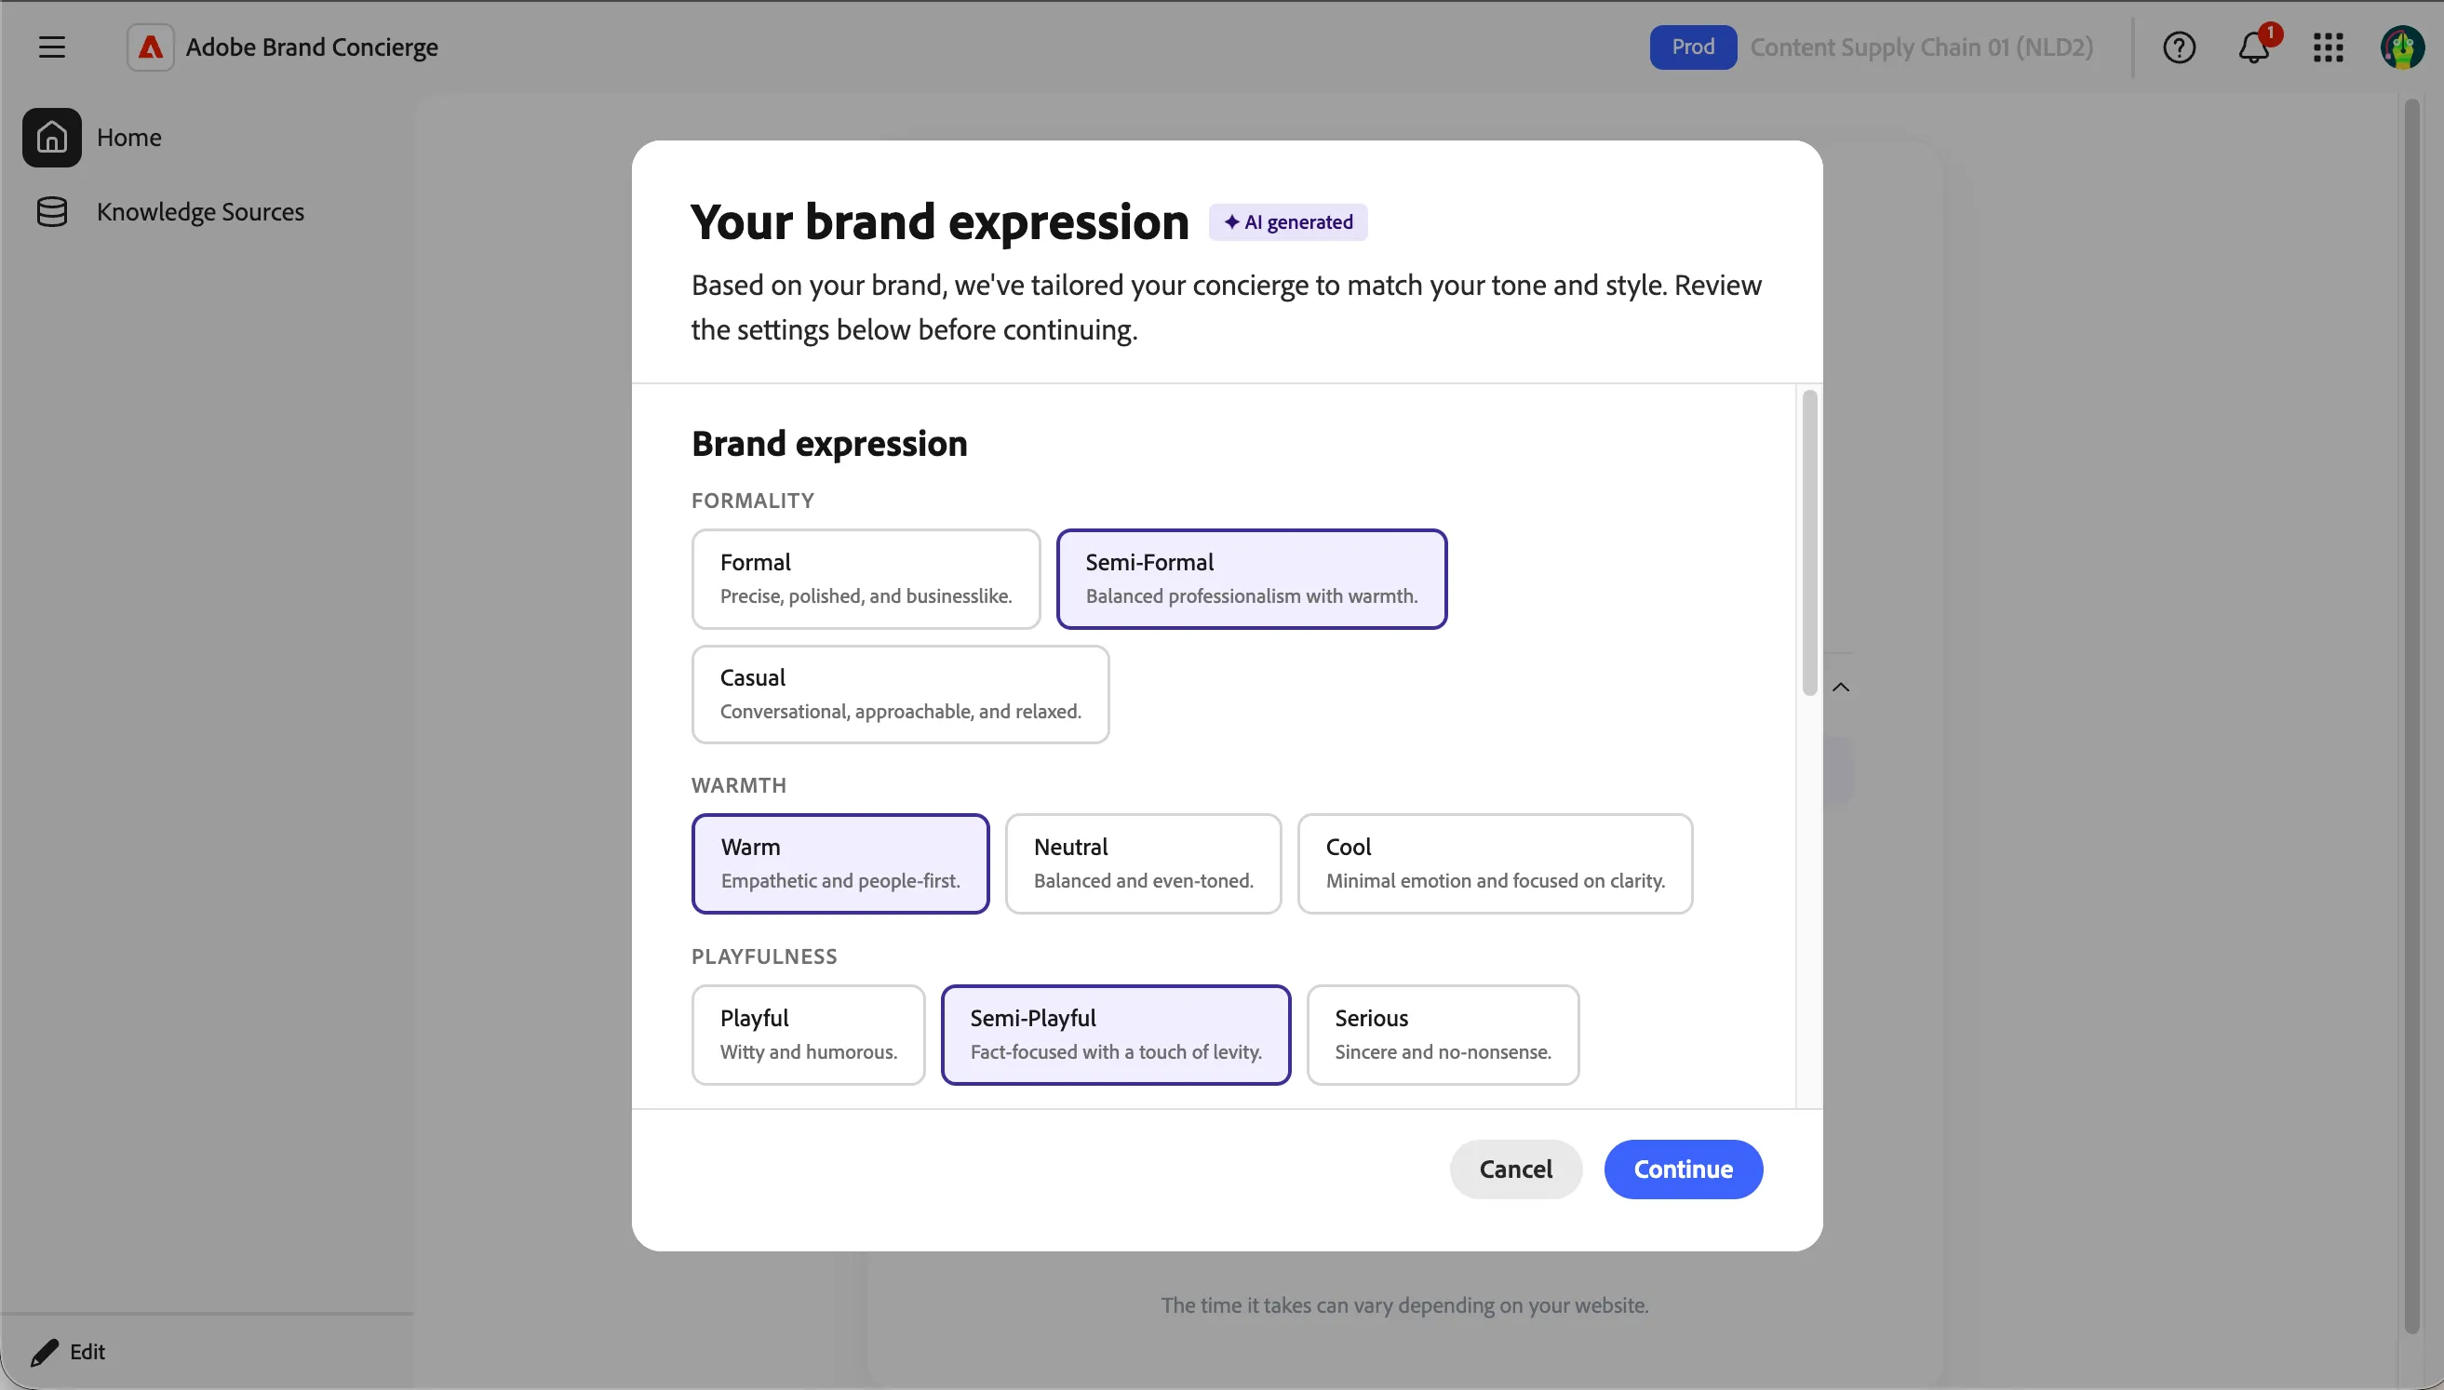This screenshot has width=2444, height=1390.
Task: Collapse the section with the chevron arrow
Action: coord(1842,688)
